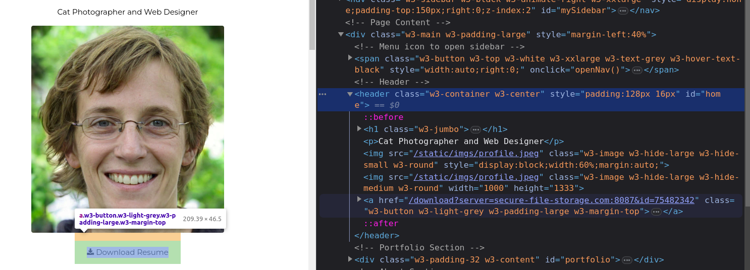
Task: Click the profile photo on the webpage
Action: point(128,116)
